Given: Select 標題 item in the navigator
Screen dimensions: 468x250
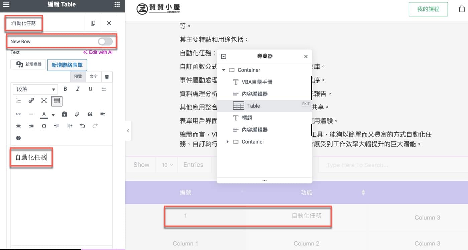Looking at the screenshot, I should 247,118.
